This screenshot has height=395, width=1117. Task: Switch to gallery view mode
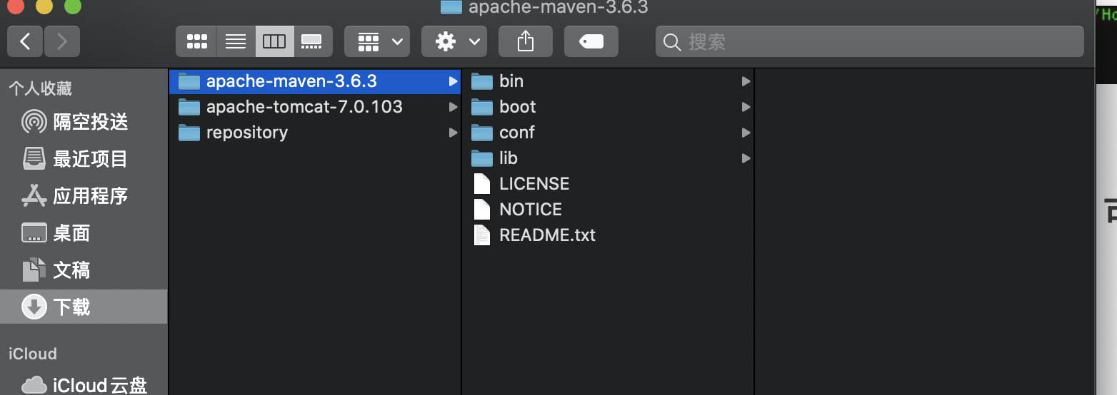[312, 42]
